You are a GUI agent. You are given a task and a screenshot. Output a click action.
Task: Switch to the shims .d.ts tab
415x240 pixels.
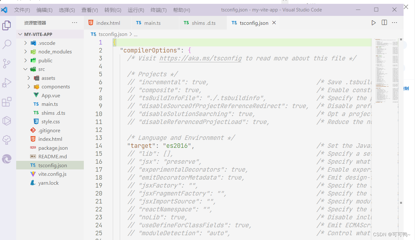(x=203, y=23)
